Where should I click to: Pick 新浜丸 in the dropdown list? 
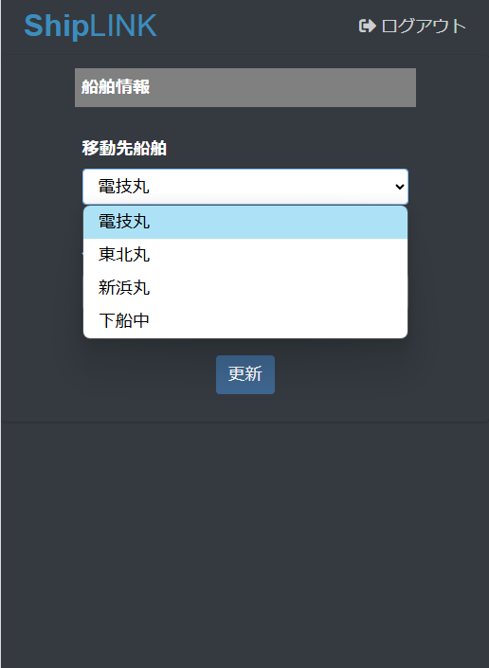[245, 287]
